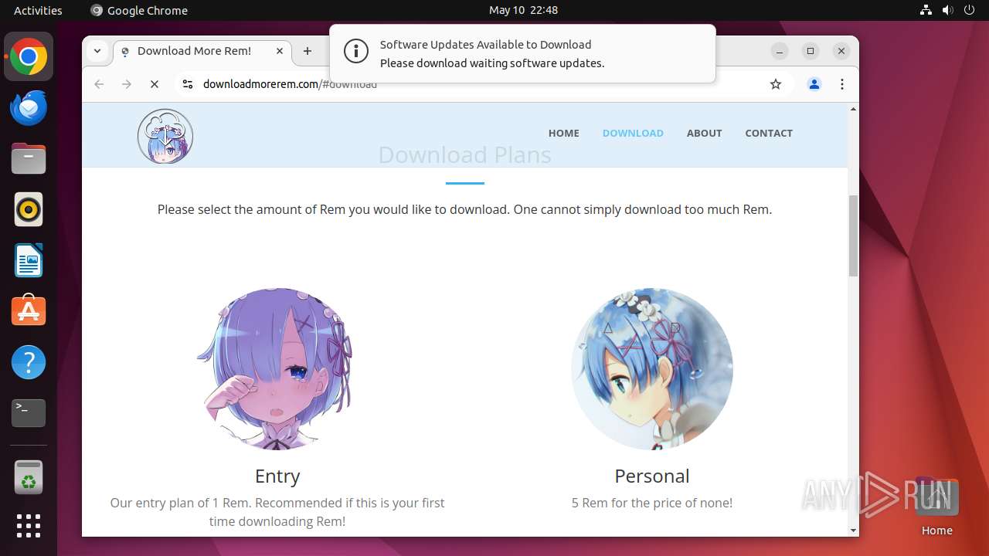Maximize the Chrome window

811,51
